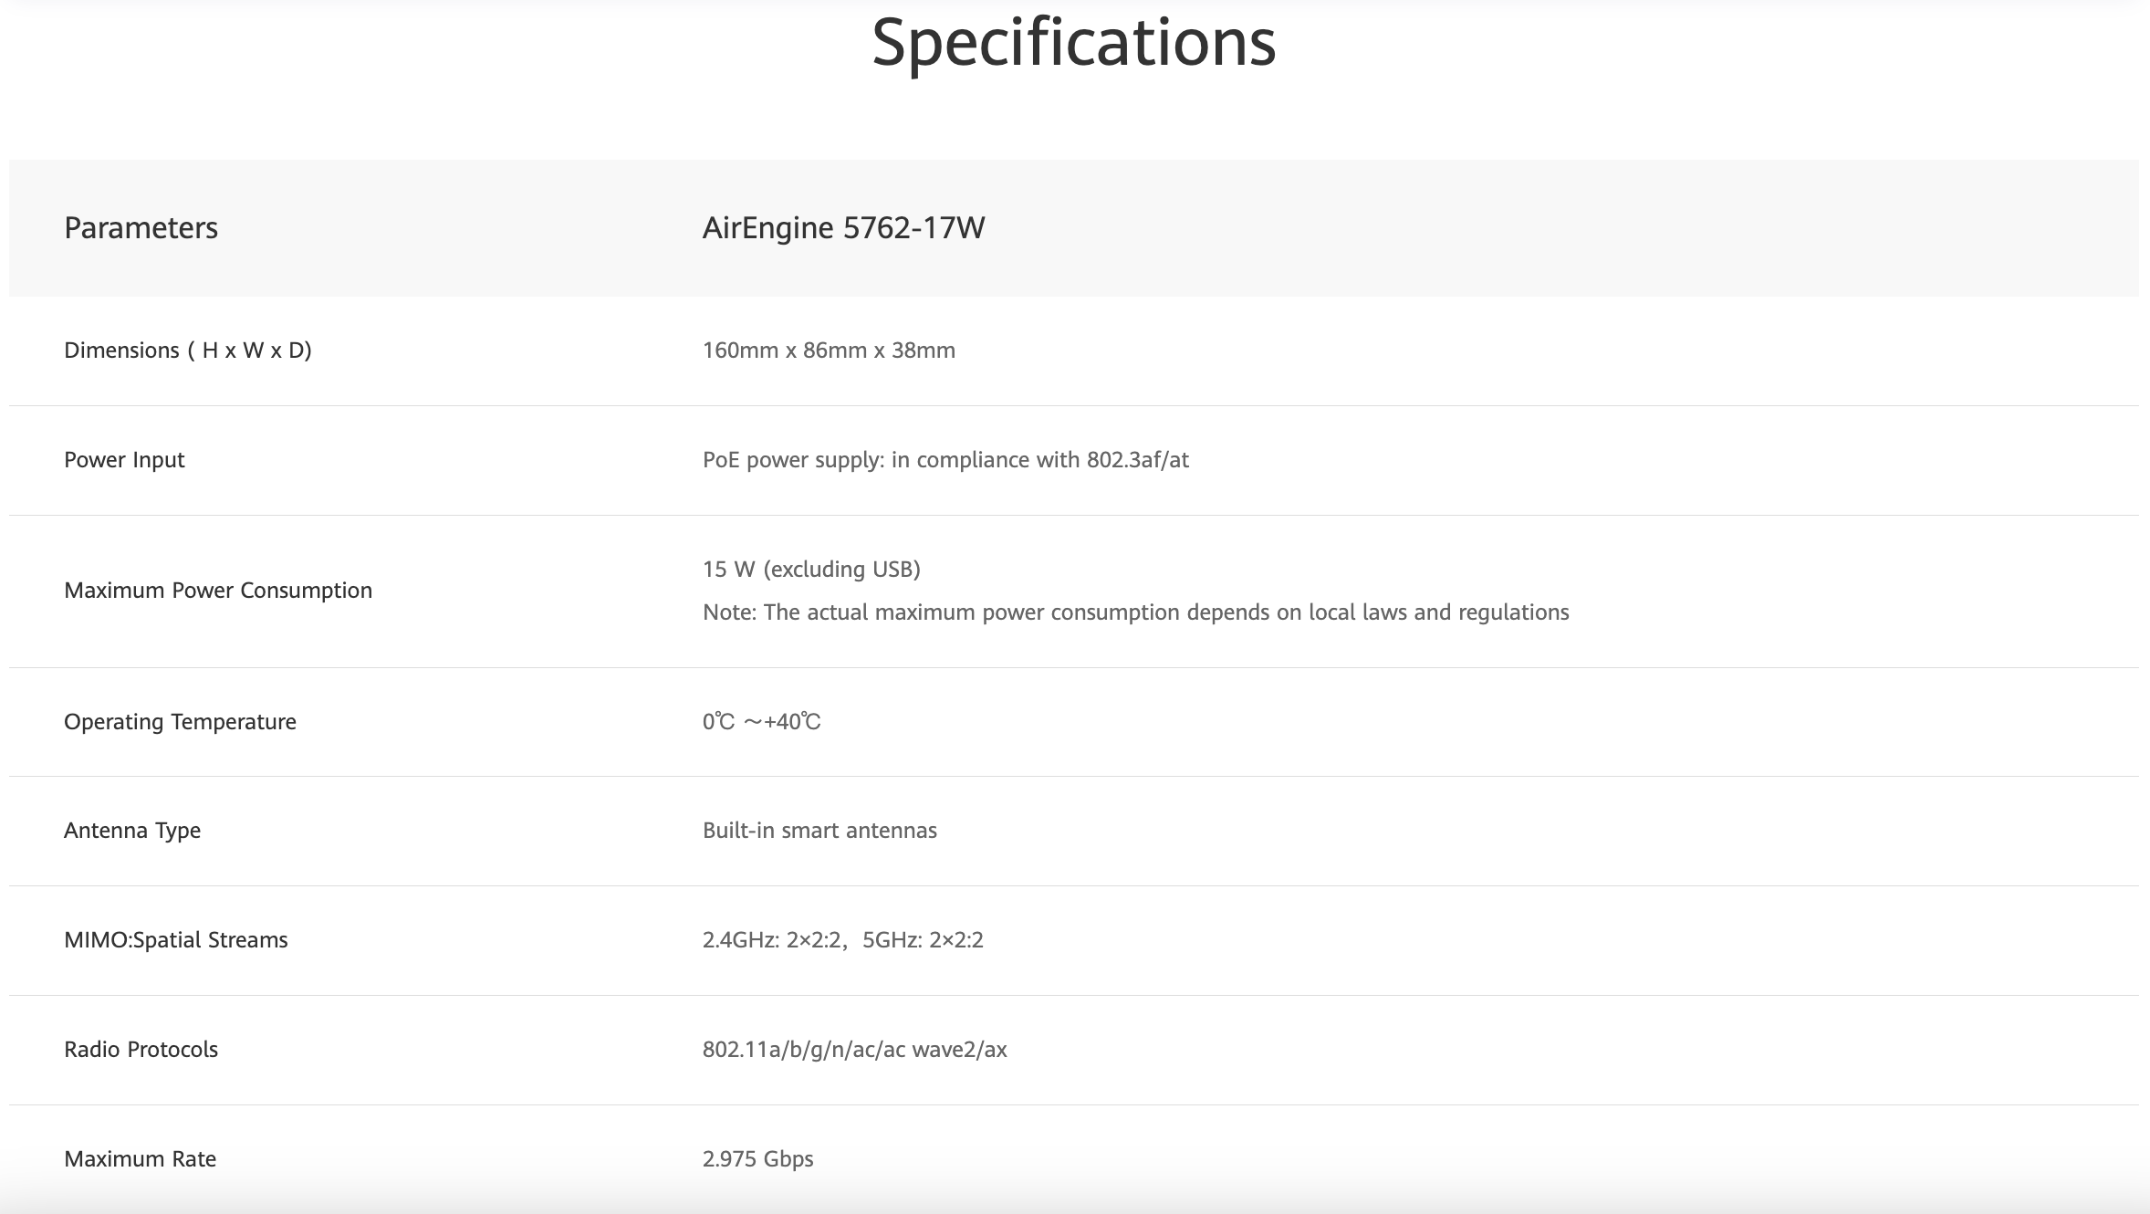Viewport: 2150px width, 1214px height.
Task: Click the 2.4GHz and 5GHz streams value
Action: coord(842,940)
